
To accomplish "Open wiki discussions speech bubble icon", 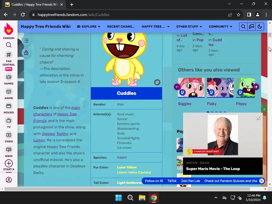I will click(252, 27).
